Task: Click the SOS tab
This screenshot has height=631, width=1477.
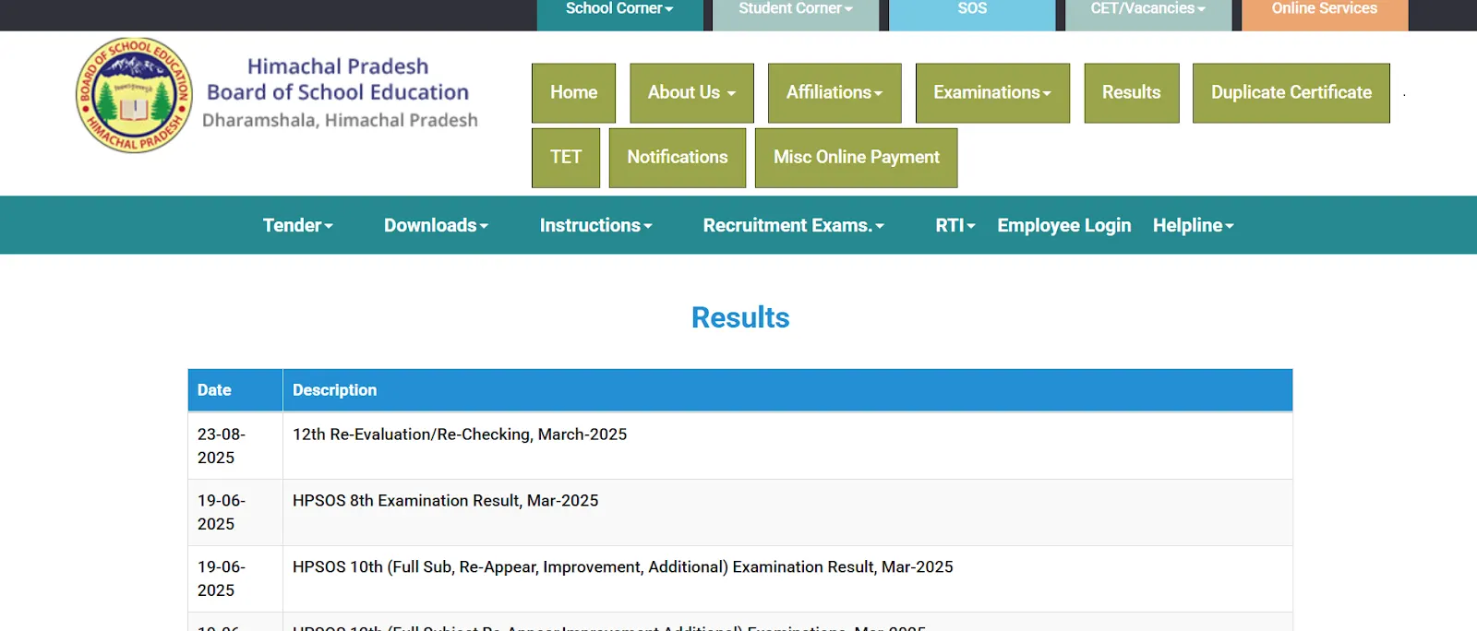Action: pyautogui.click(x=972, y=13)
